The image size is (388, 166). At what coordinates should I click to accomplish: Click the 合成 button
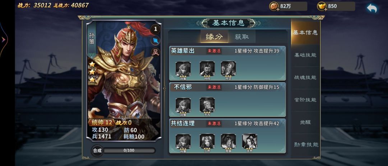point(97,151)
